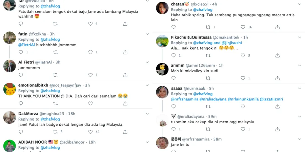Screen dimensions: 305x152
Task: Open @nrfrshaamira mention in saaaa's tweet
Action: (x=184, y=99)
